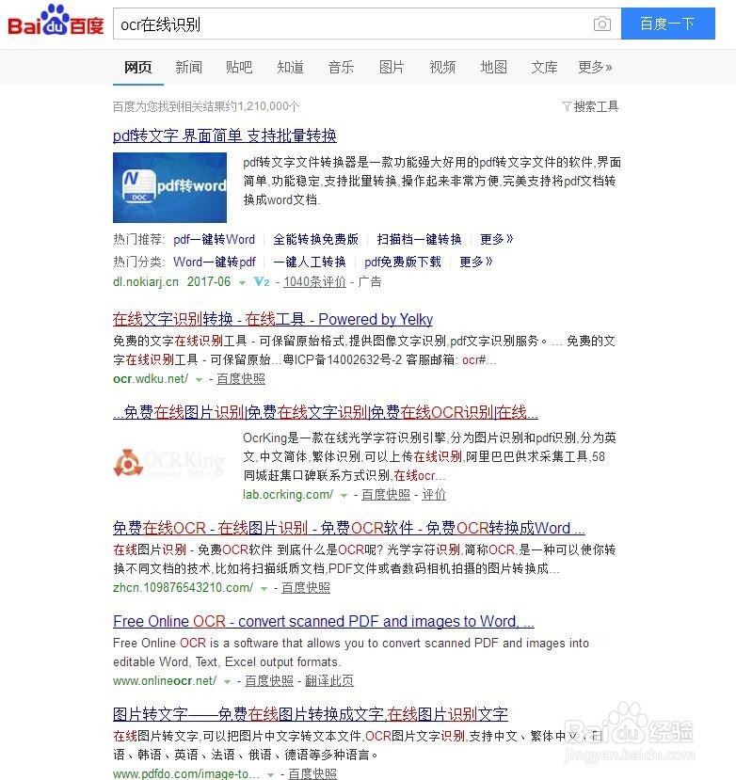The height and width of the screenshot is (780, 736).
Task: Click the pdf转word thumbnail image
Action: click(169, 187)
